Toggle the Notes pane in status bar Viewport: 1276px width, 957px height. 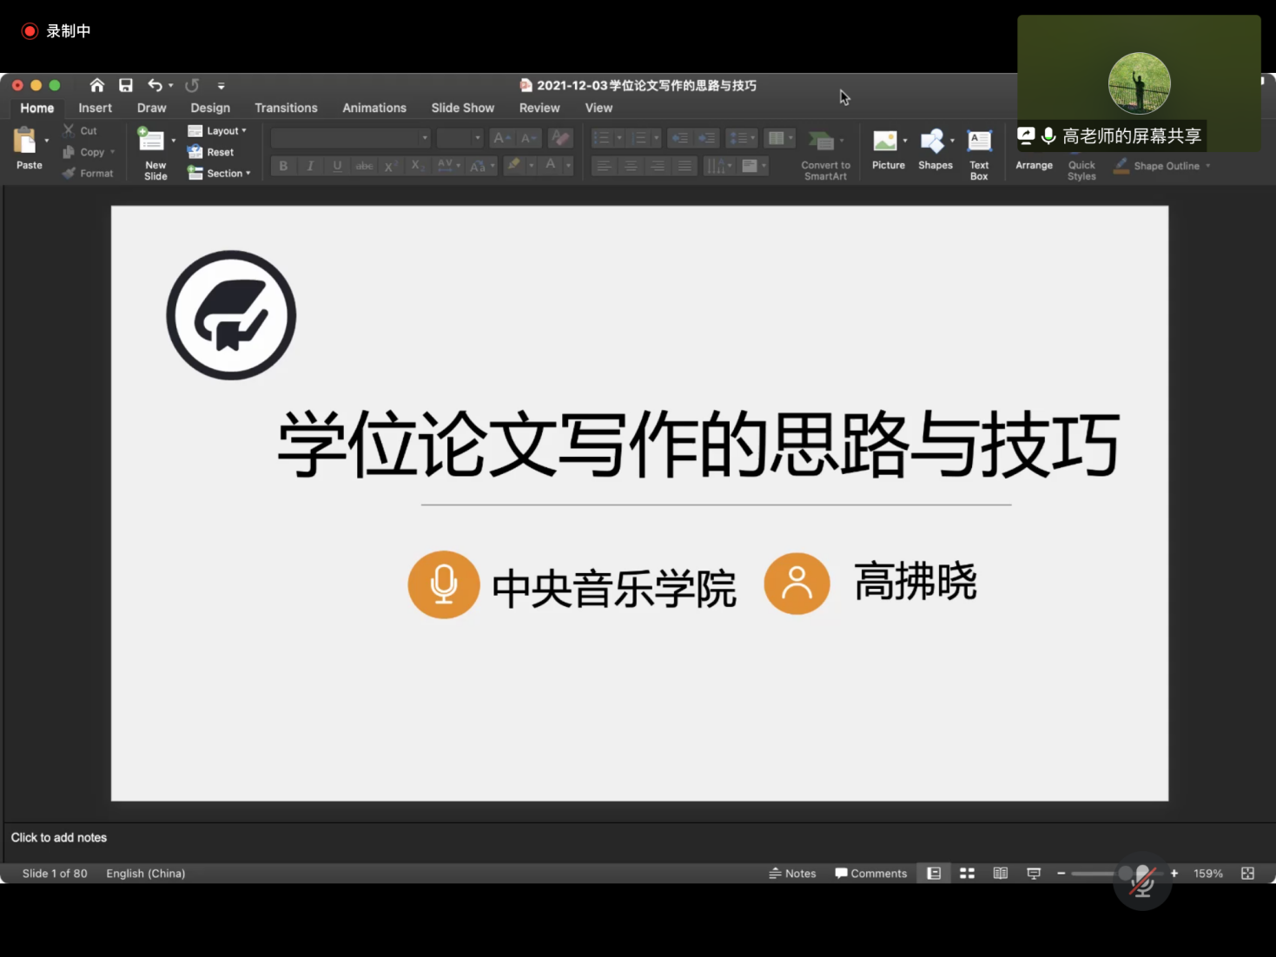pos(792,874)
